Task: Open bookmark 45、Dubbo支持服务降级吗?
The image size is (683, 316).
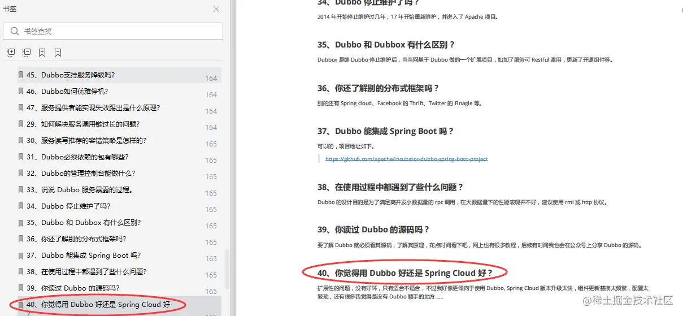Action: coord(71,75)
